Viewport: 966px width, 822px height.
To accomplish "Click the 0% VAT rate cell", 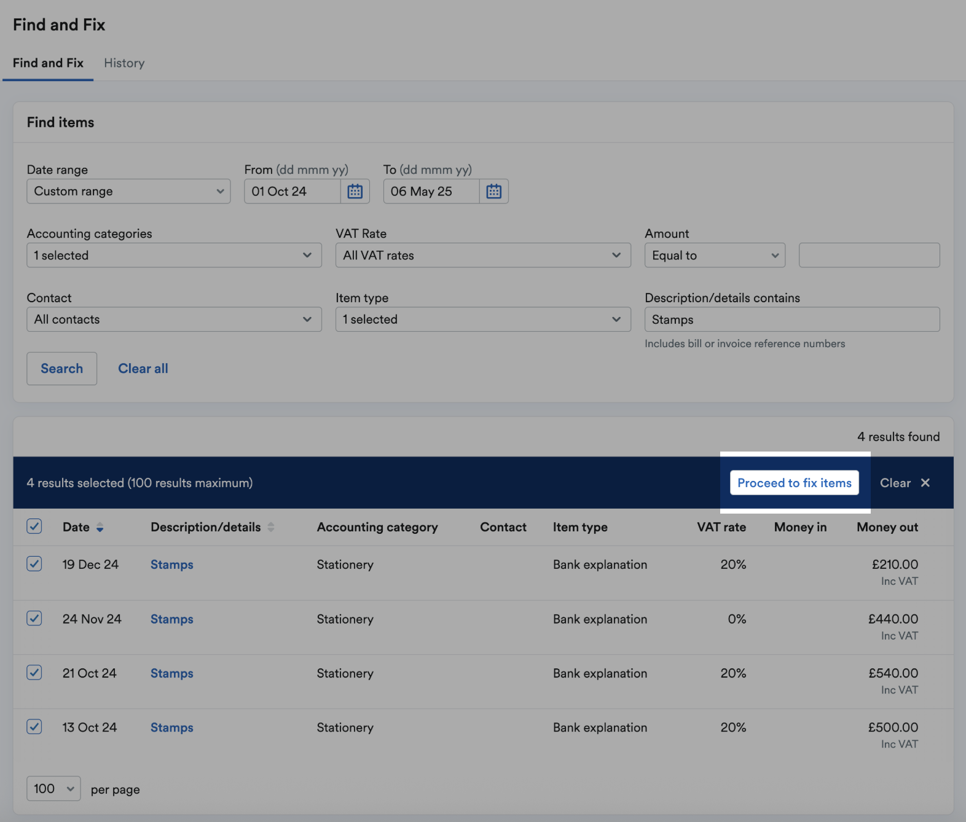I will (x=737, y=619).
